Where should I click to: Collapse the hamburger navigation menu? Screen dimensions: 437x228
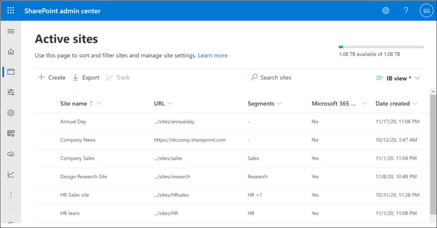tap(11, 31)
